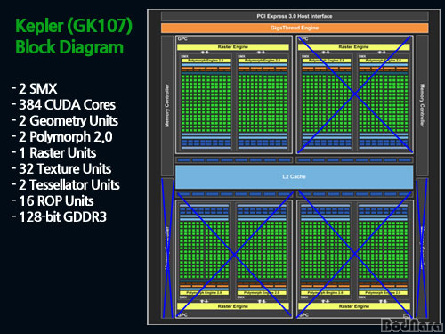Click the 32 Texture Units line
This screenshot has width=445, height=334.
61,169
